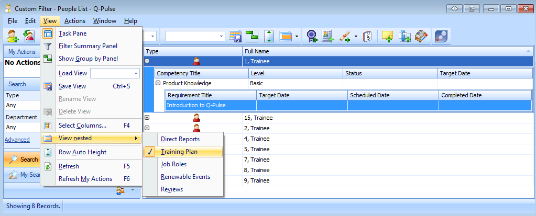Image resolution: width=536 pixels, height=216 pixels.
Task: Open the wide toolbar combo box
Action: (195, 36)
